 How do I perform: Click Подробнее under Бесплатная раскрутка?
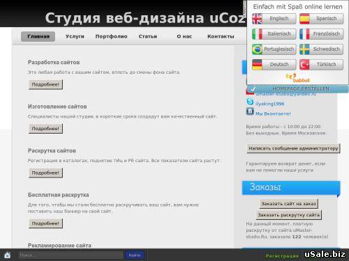(x=45, y=223)
